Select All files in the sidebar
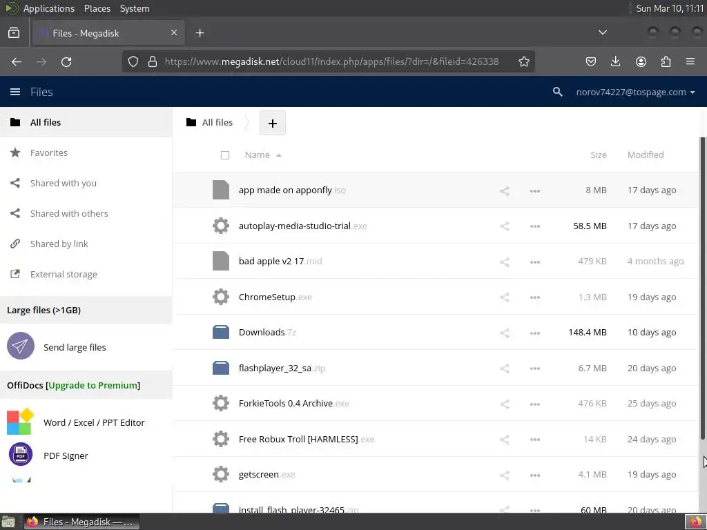 (86, 122)
